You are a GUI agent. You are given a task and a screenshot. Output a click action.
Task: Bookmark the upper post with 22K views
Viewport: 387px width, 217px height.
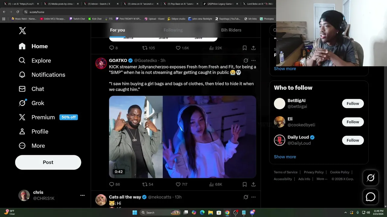(x=245, y=48)
